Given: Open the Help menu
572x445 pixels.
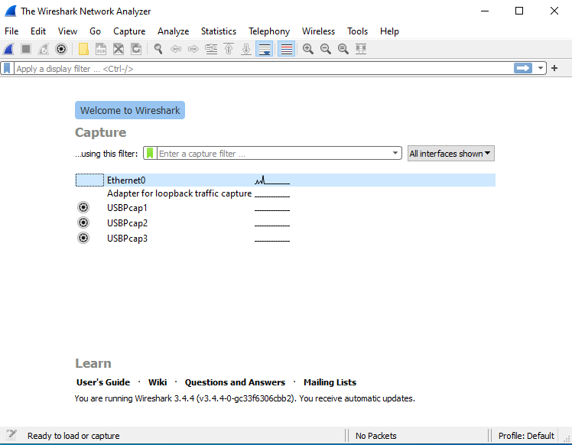Looking at the screenshot, I should pyautogui.click(x=389, y=31).
